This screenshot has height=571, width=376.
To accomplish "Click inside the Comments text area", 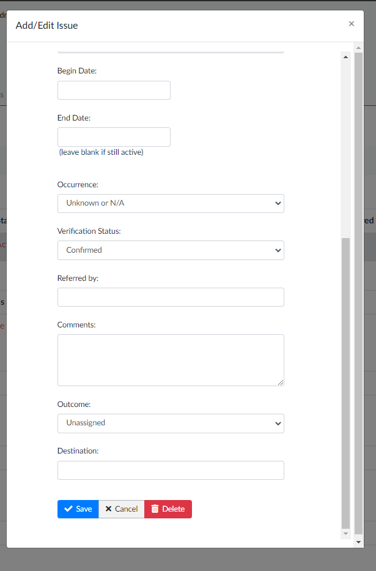I will tap(171, 359).
